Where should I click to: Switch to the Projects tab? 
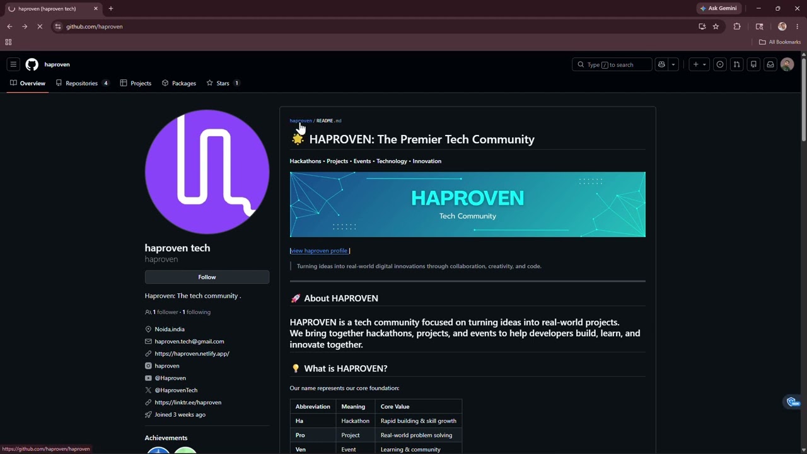[x=136, y=83]
